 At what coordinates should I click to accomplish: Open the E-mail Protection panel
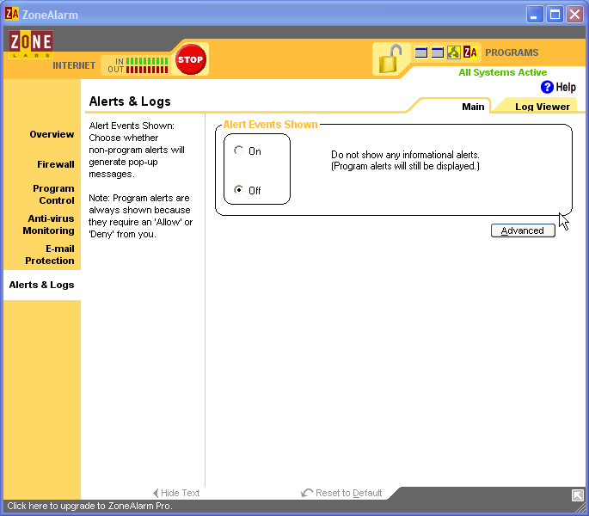tap(50, 255)
